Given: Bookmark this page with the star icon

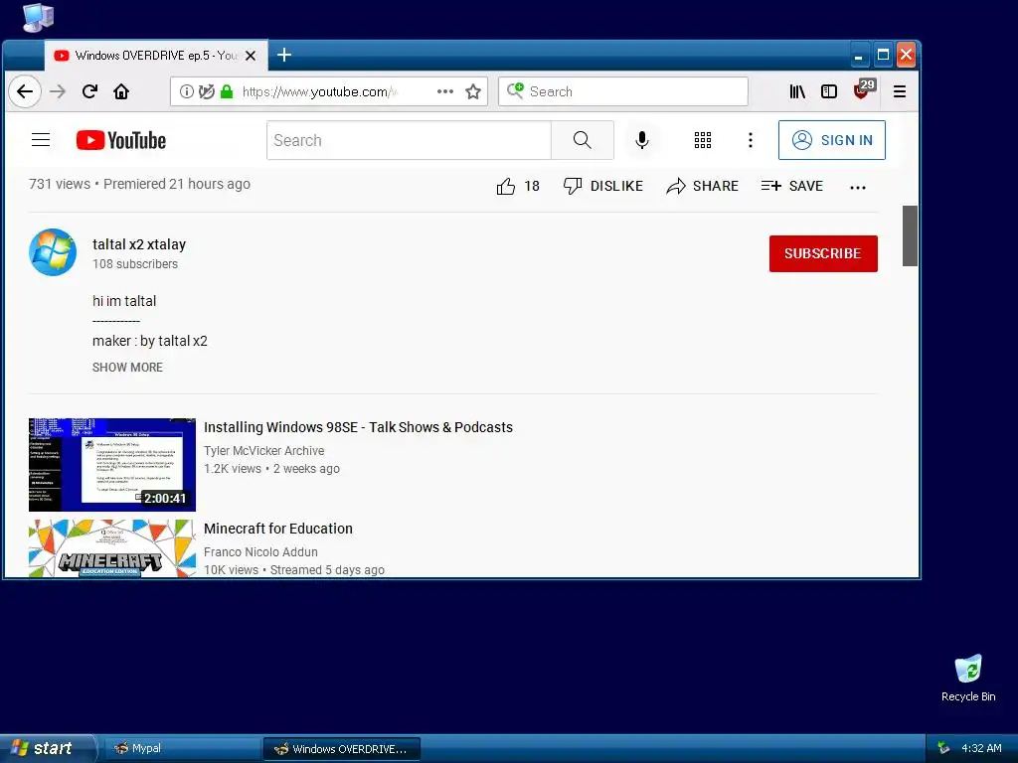Looking at the screenshot, I should (473, 91).
